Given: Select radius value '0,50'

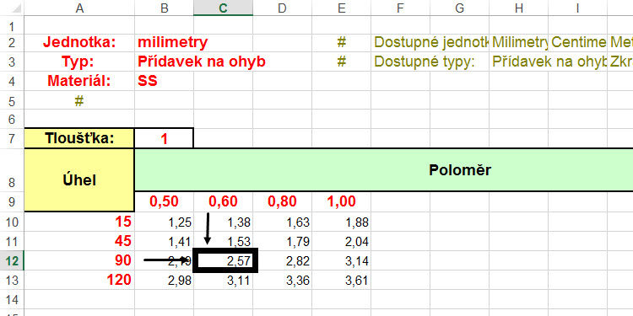Looking at the screenshot, I should point(164,201).
